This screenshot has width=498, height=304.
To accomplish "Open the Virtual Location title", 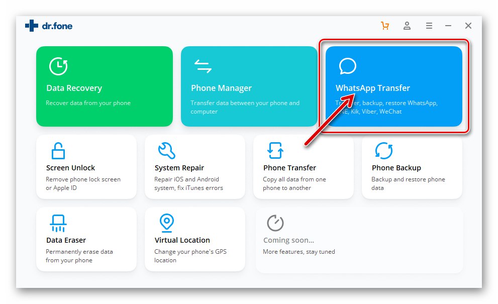I will [x=182, y=240].
